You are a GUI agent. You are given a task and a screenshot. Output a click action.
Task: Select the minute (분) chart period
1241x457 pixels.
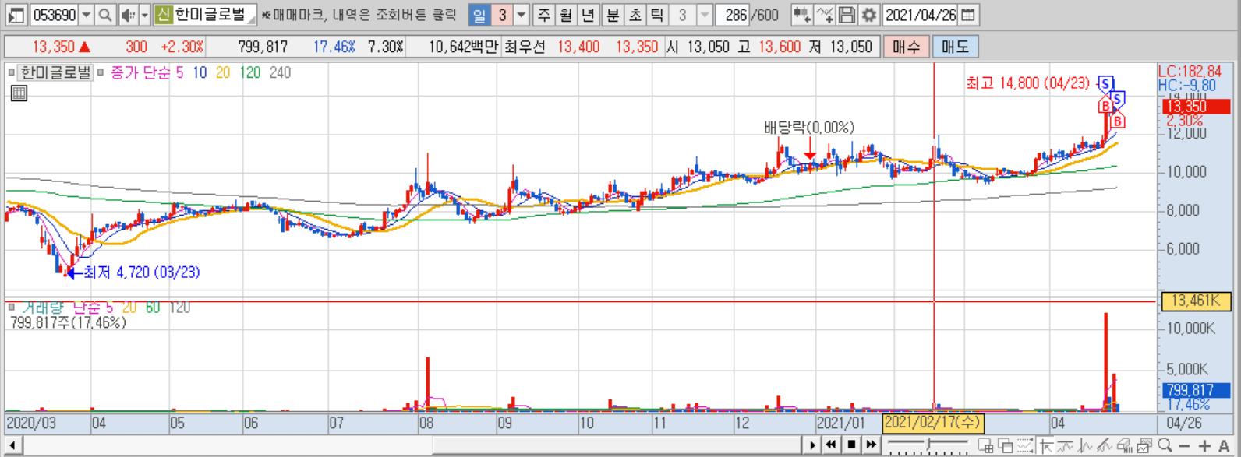point(613,15)
